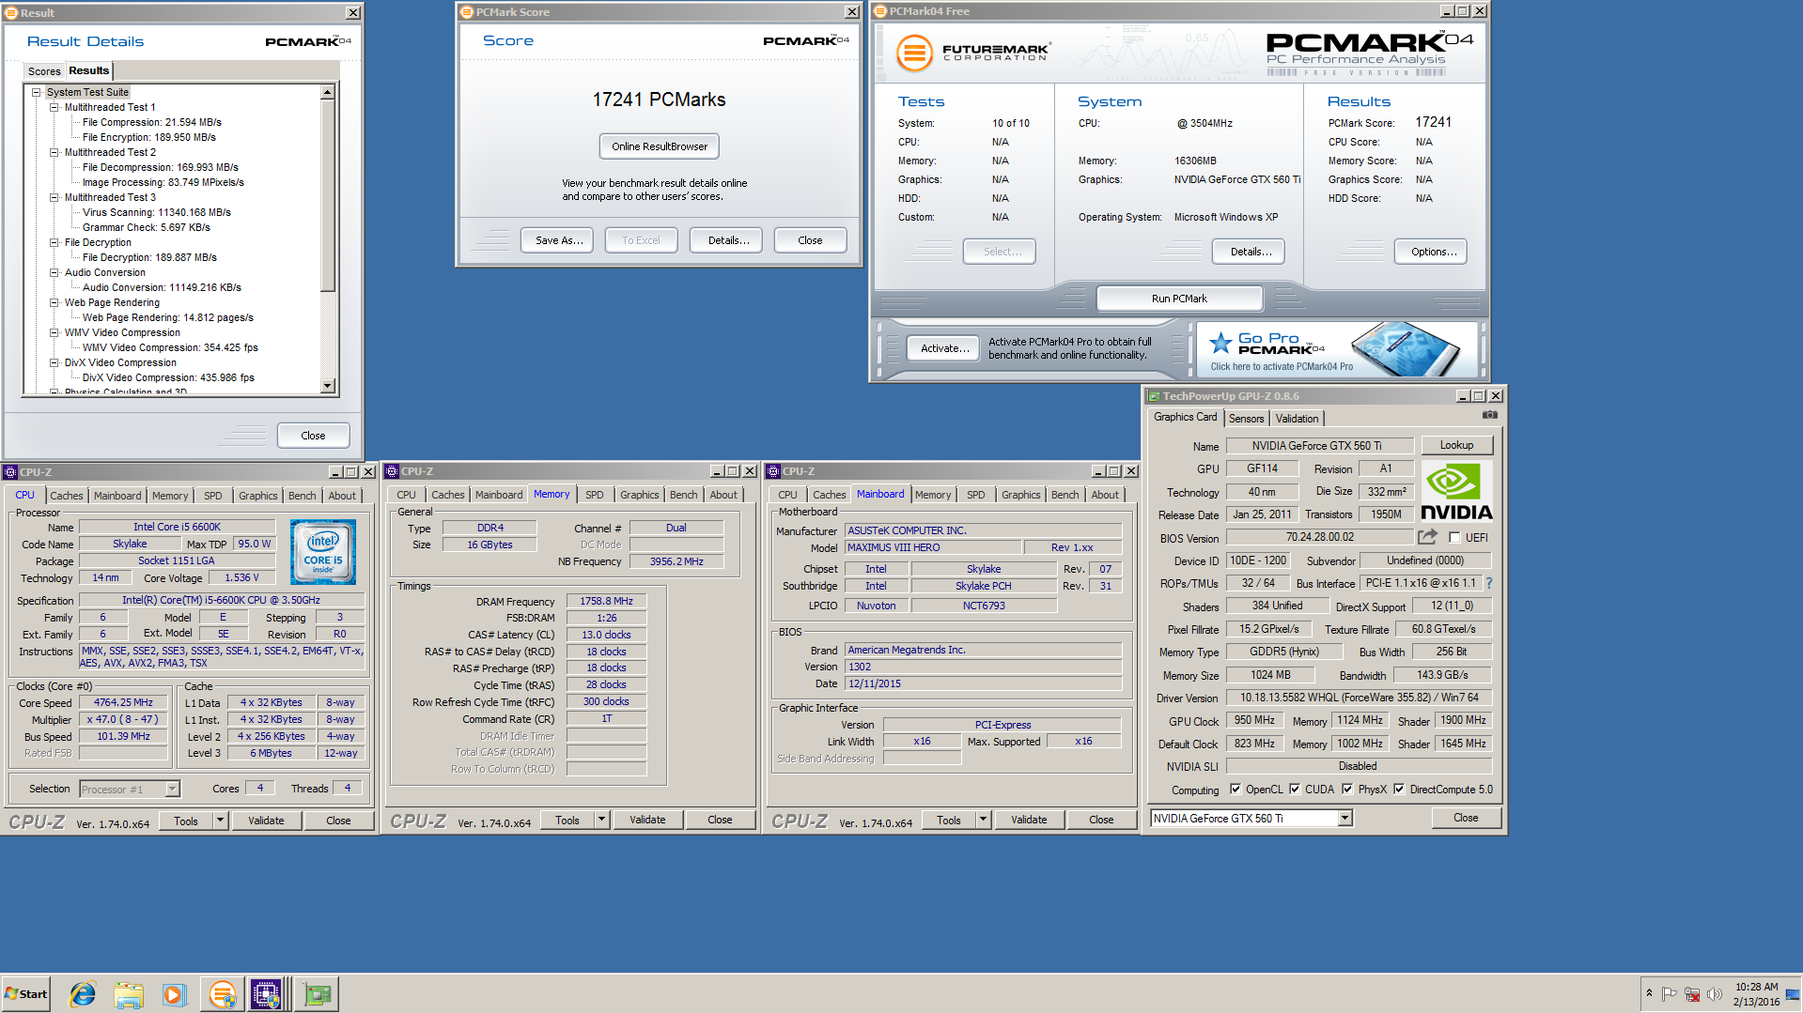Click the PCMark04 Free window title icon
Image resolution: width=1803 pixels, height=1013 pixels.
[880, 11]
